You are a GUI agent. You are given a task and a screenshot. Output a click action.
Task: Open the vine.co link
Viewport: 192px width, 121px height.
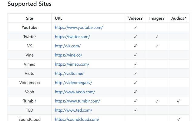69,55
